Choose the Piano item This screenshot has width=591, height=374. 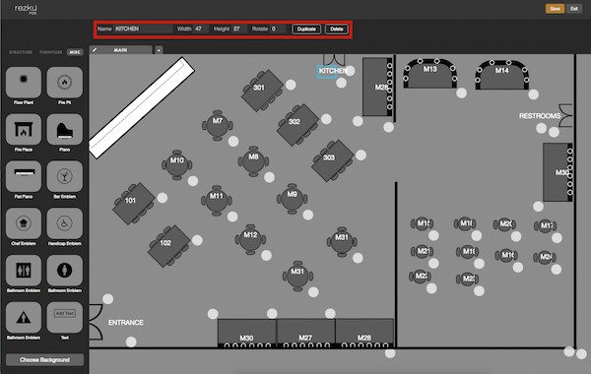click(64, 129)
